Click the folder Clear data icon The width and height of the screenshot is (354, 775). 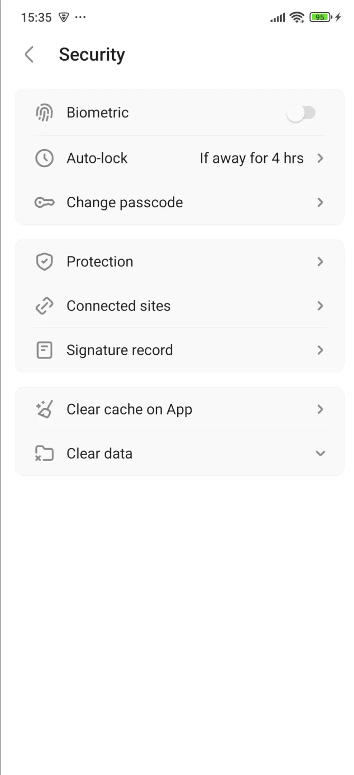click(x=44, y=453)
